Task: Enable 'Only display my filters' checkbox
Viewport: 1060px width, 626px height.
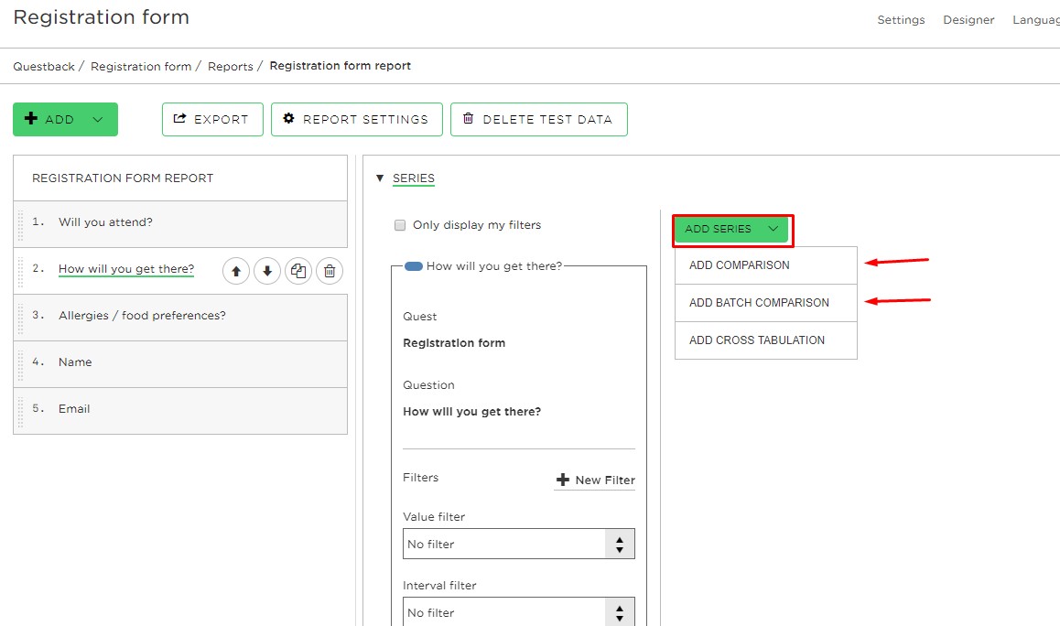Action: (400, 225)
